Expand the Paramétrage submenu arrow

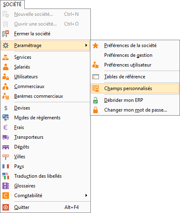[86, 45]
